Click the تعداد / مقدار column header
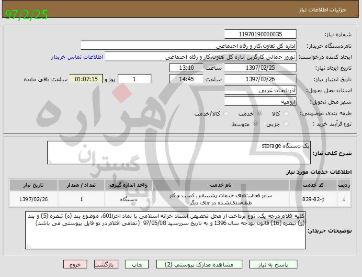This screenshot has width=362, height=277. (x=81, y=185)
